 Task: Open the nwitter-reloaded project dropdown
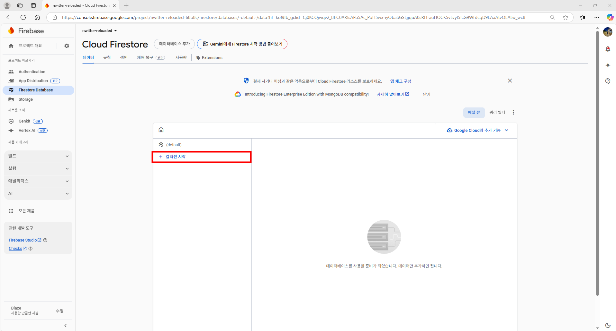pyautogui.click(x=100, y=31)
